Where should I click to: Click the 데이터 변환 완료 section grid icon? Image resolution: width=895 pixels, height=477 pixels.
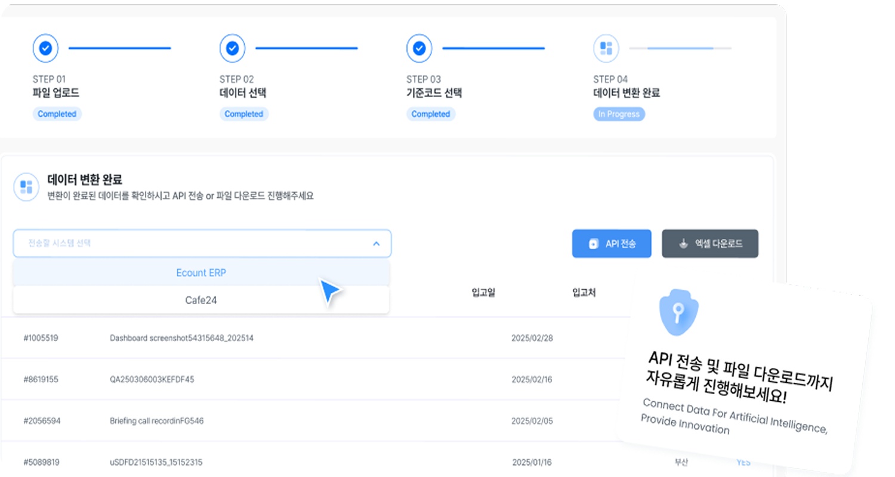coord(26,187)
